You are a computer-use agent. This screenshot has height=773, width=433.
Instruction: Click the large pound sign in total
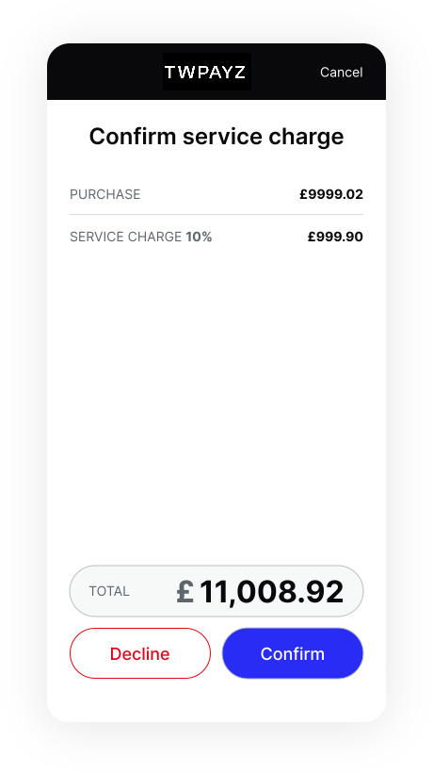pyautogui.click(x=185, y=592)
